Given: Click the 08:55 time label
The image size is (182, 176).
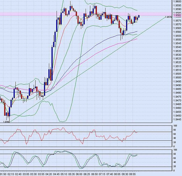Looking at the screenshot, I should click(132, 174).
